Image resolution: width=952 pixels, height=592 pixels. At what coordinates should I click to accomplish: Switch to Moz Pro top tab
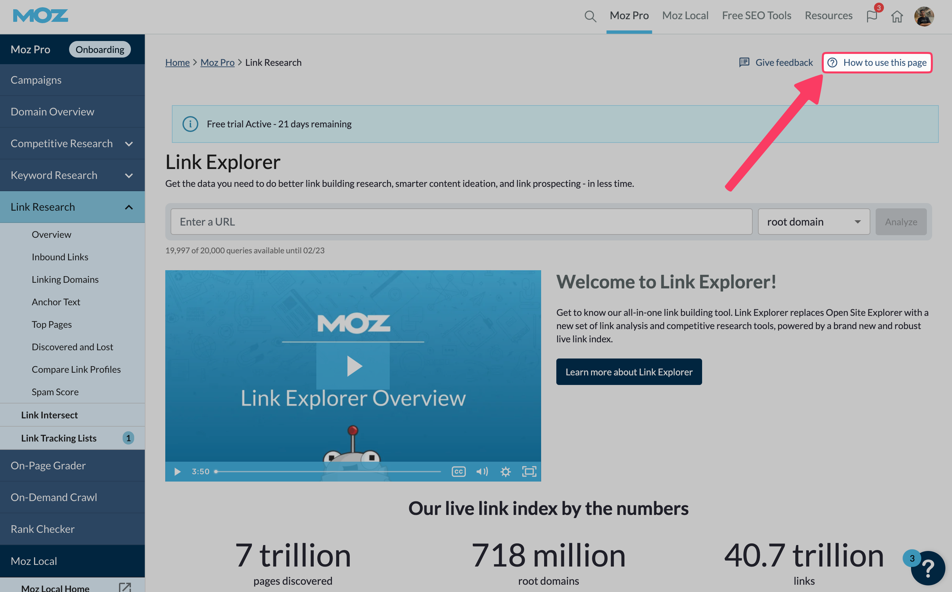[x=629, y=16]
